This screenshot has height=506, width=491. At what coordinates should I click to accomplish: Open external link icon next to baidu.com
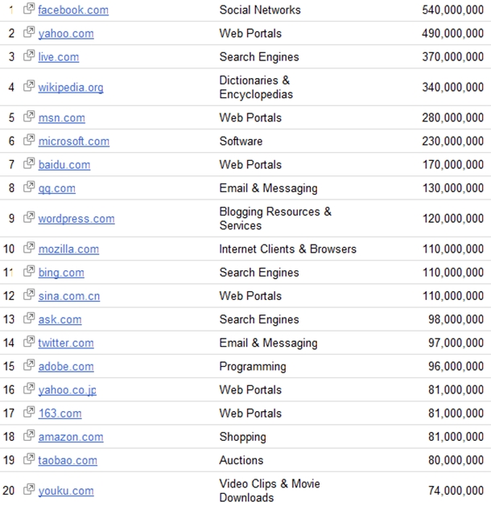tap(29, 163)
